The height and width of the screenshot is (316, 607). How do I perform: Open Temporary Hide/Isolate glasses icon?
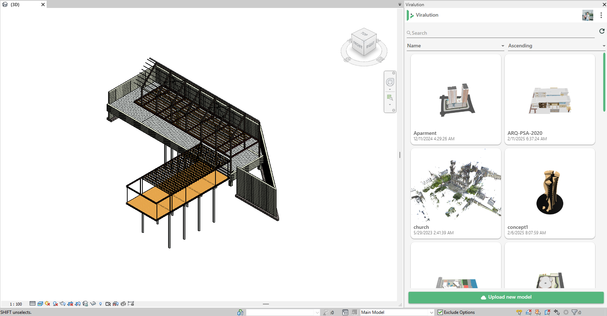coord(93,304)
